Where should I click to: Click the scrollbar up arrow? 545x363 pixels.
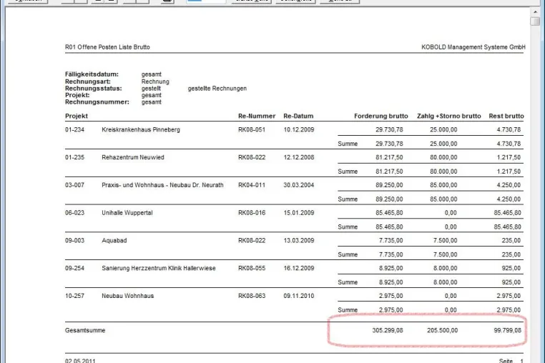pyautogui.click(x=535, y=12)
